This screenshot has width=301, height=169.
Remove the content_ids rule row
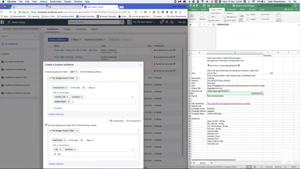(133, 97)
